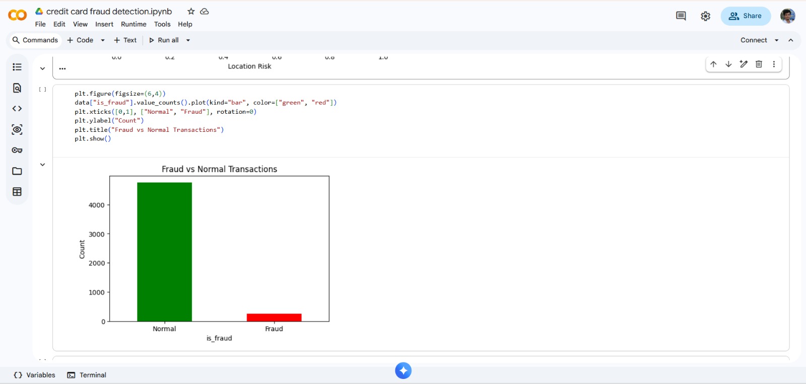Expand the Run all dropdown options
Screen dimensions: 806x384
tap(188, 40)
